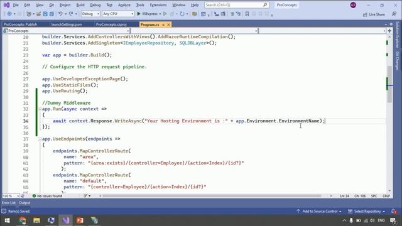Open the account avatar icon
This screenshot has height=226, width=402.
point(353,5)
